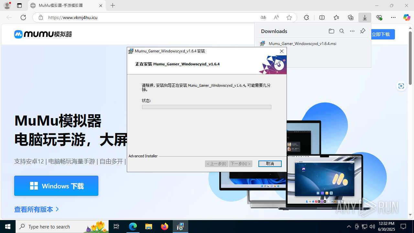This screenshot has width=414, height=233.
Task: Click the Edge profile avatar icon
Action: pyautogui.click(x=7, y=6)
